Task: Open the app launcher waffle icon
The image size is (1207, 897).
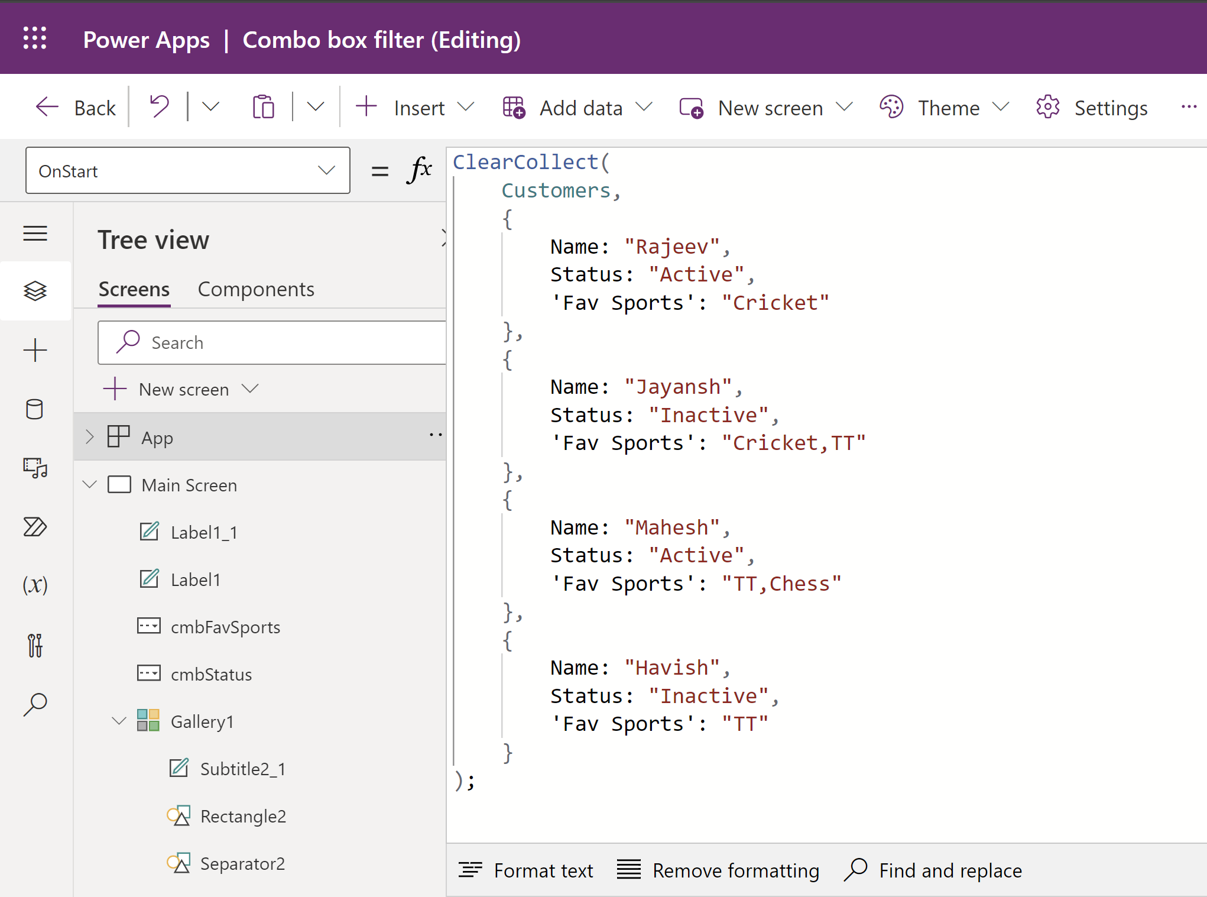Action: (35, 38)
